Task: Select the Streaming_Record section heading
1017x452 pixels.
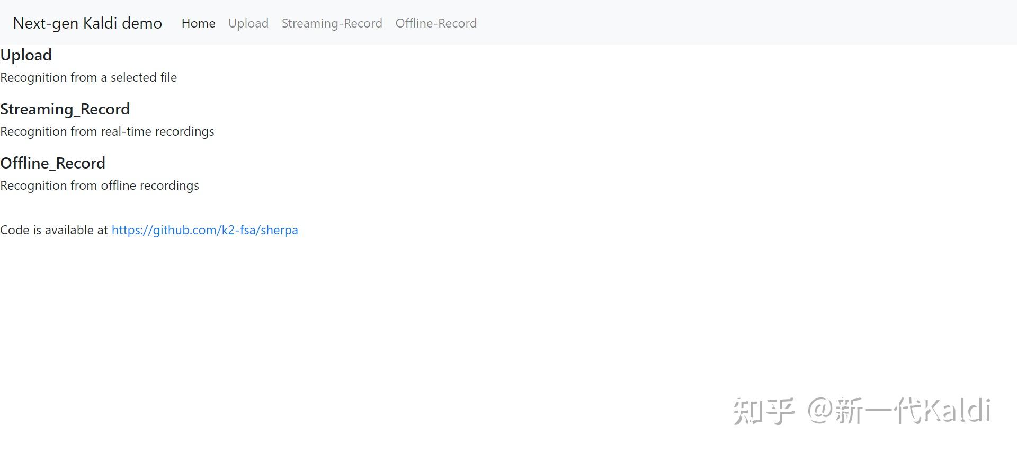Action: 65,109
